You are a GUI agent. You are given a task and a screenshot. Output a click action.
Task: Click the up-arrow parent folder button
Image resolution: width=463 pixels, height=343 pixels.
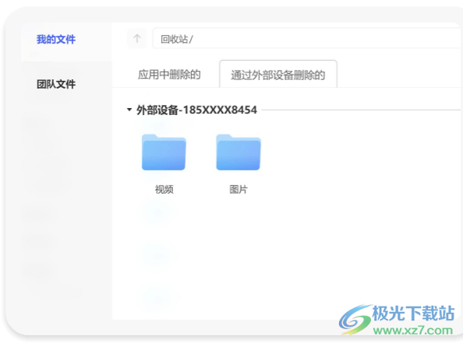click(x=137, y=38)
